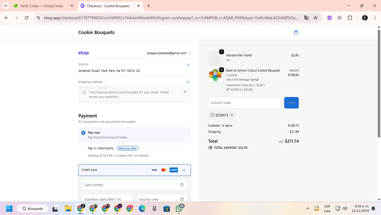Viewport: 381px width, 215px height.
Task: Click the lock icon in Card number field
Action: point(182,185)
